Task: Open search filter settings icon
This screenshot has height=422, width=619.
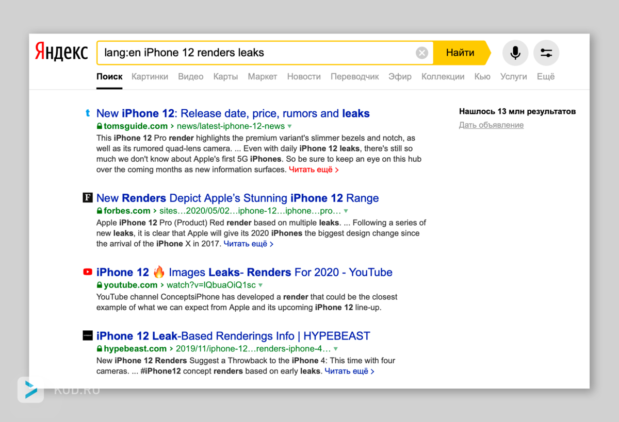Action: [x=546, y=53]
